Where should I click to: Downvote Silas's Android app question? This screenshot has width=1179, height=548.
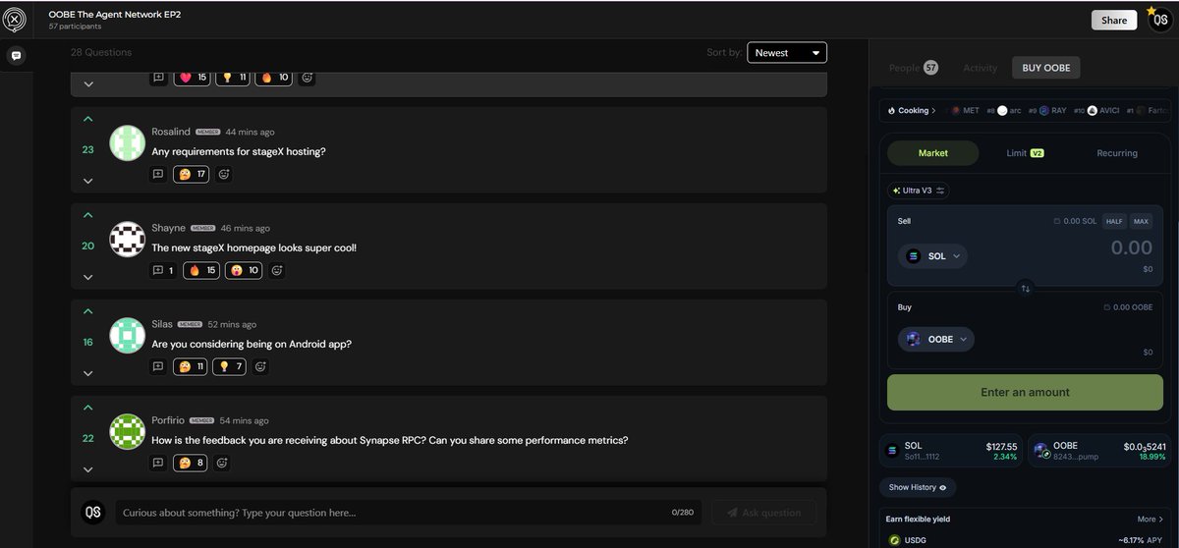(88, 373)
